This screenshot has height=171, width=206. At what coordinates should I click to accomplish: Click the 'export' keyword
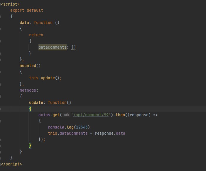click(x=17, y=10)
